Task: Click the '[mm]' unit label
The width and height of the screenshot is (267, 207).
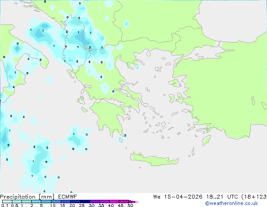Action: click(47, 197)
